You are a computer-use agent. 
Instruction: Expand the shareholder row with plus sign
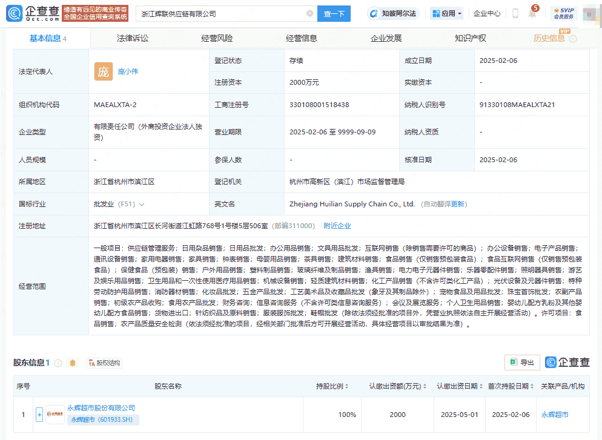(x=39, y=415)
